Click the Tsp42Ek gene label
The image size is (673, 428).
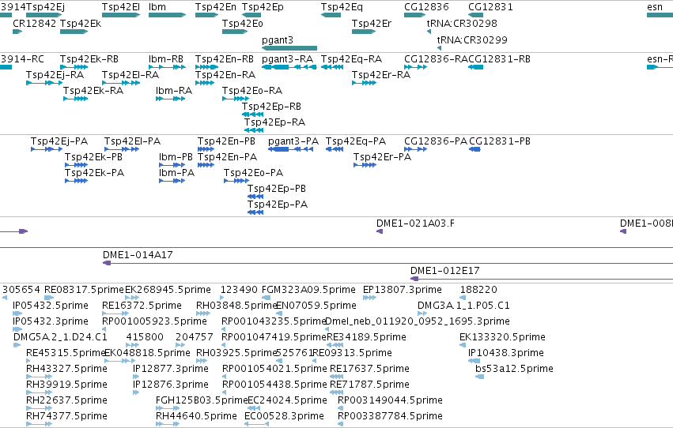coord(80,23)
